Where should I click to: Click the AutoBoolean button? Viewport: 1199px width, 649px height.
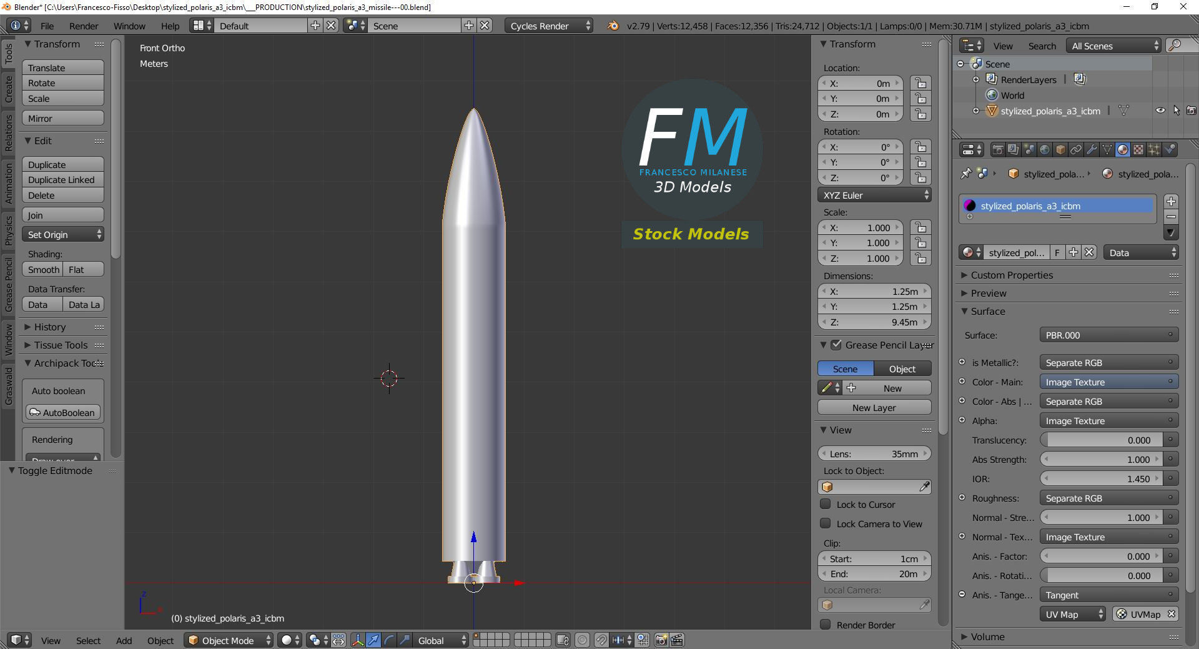[63, 412]
